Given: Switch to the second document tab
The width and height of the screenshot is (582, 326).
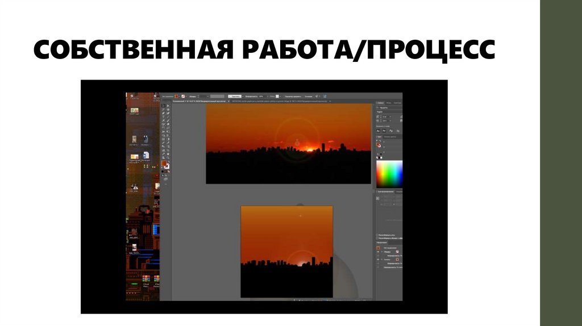Looking at the screenshot, I should click(x=279, y=101).
